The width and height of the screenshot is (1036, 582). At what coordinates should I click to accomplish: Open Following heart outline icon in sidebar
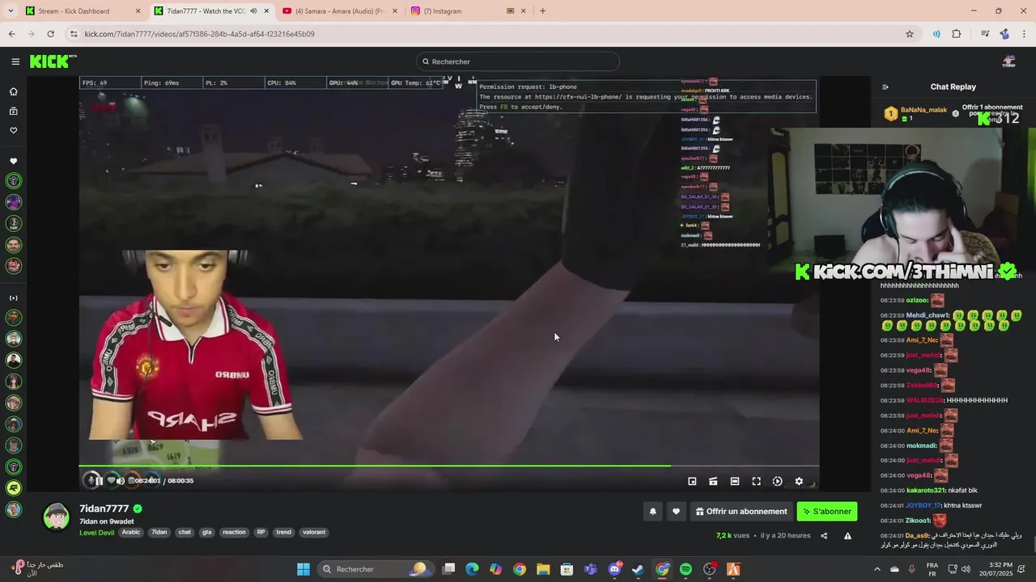(13, 130)
